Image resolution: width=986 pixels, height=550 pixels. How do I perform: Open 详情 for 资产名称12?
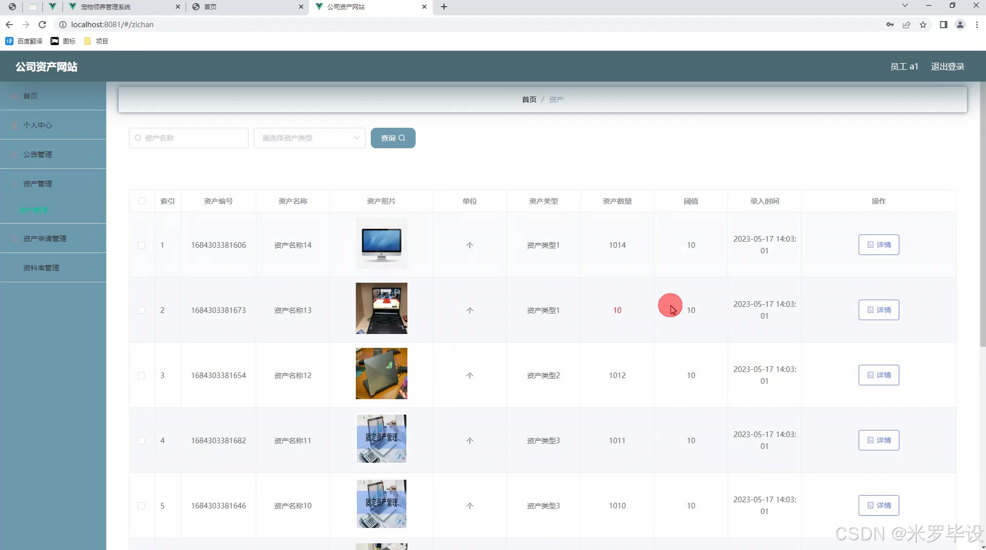tap(879, 375)
